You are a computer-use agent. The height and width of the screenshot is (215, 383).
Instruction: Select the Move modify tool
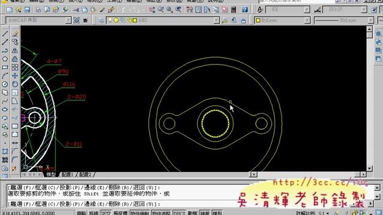pyautogui.click(x=15, y=76)
